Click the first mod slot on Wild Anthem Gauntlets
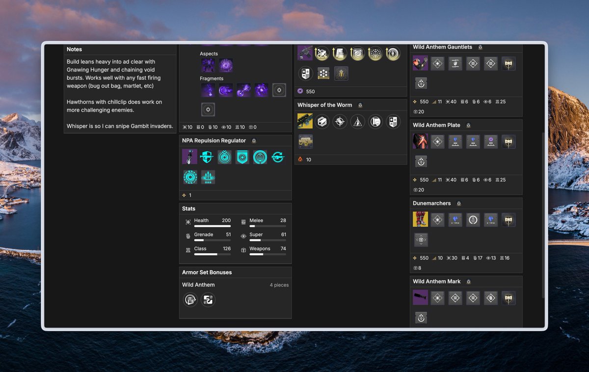This screenshot has height=372, width=589. 438,63
